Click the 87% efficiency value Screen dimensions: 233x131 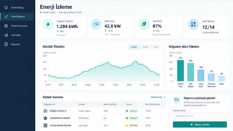(157, 26)
